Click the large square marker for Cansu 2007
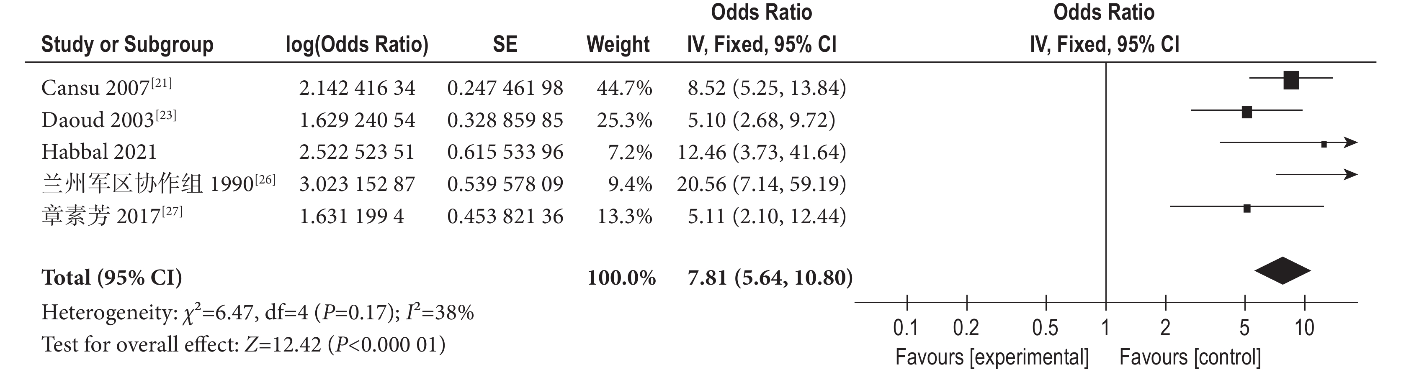 coord(1290,80)
